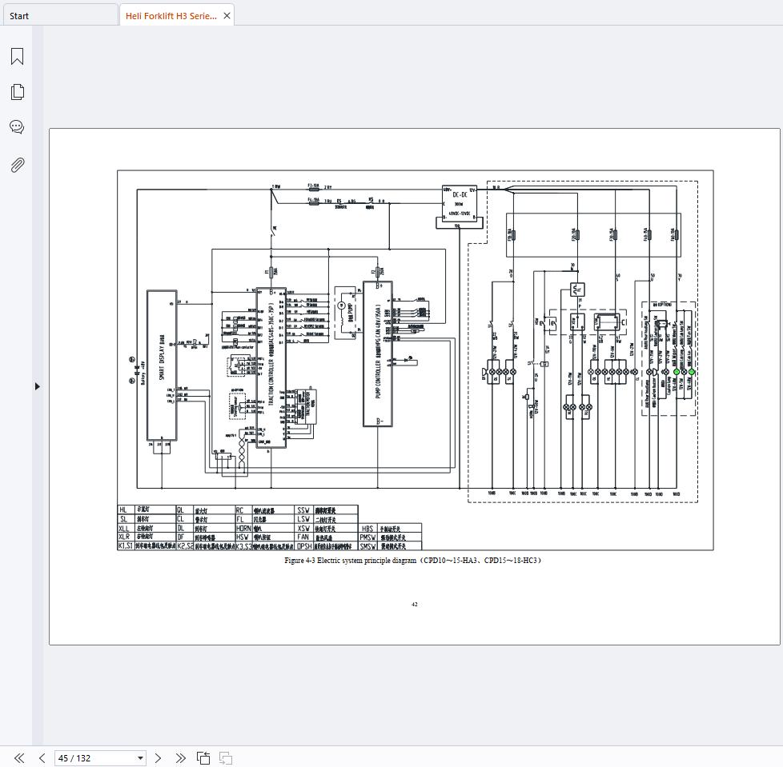Open the Comments panel icon
This screenshot has width=783, height=767.
[x=17, y=126]
